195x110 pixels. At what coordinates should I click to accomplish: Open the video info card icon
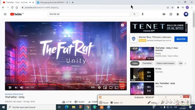point(122,25)
